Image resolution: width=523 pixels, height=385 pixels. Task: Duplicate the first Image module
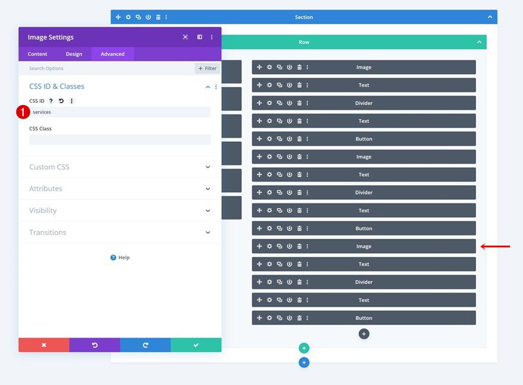tap(279, 67)
